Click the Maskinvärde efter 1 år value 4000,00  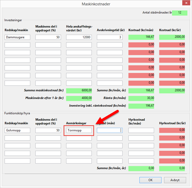79,98
